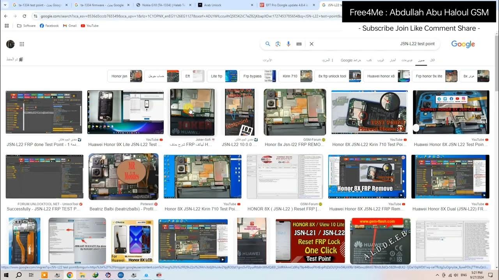Select the كتب (Books) search tab
This screenshot has width=499, height=280.
(x=369, y=60)
